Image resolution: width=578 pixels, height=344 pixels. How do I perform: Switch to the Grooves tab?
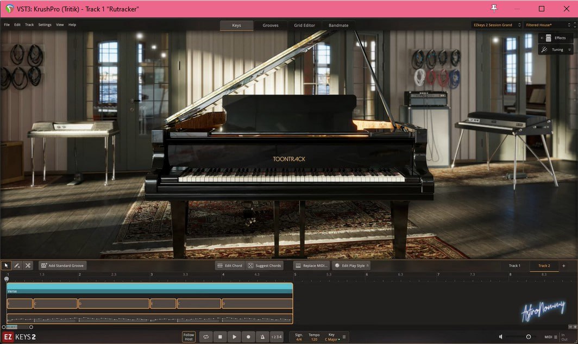[270, 25]
